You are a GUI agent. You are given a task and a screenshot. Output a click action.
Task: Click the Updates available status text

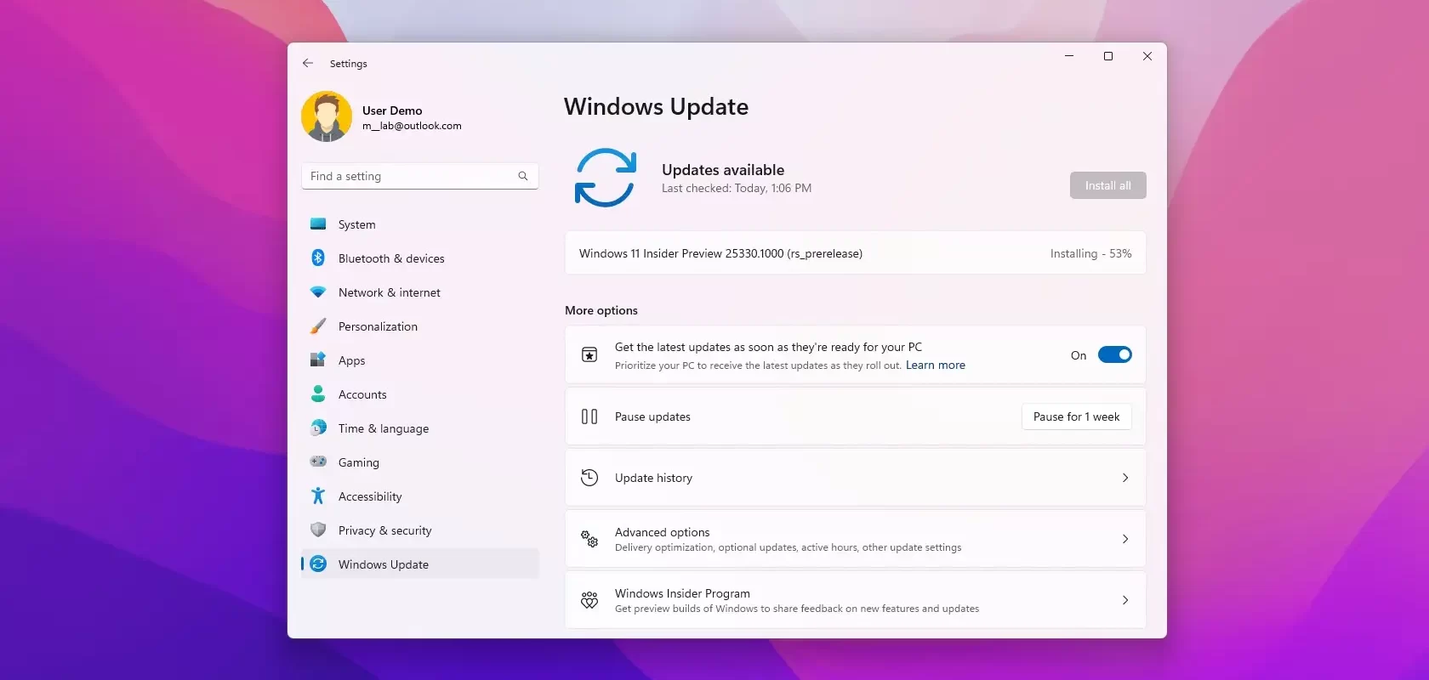pyautogui.click(x=723, y=170)
